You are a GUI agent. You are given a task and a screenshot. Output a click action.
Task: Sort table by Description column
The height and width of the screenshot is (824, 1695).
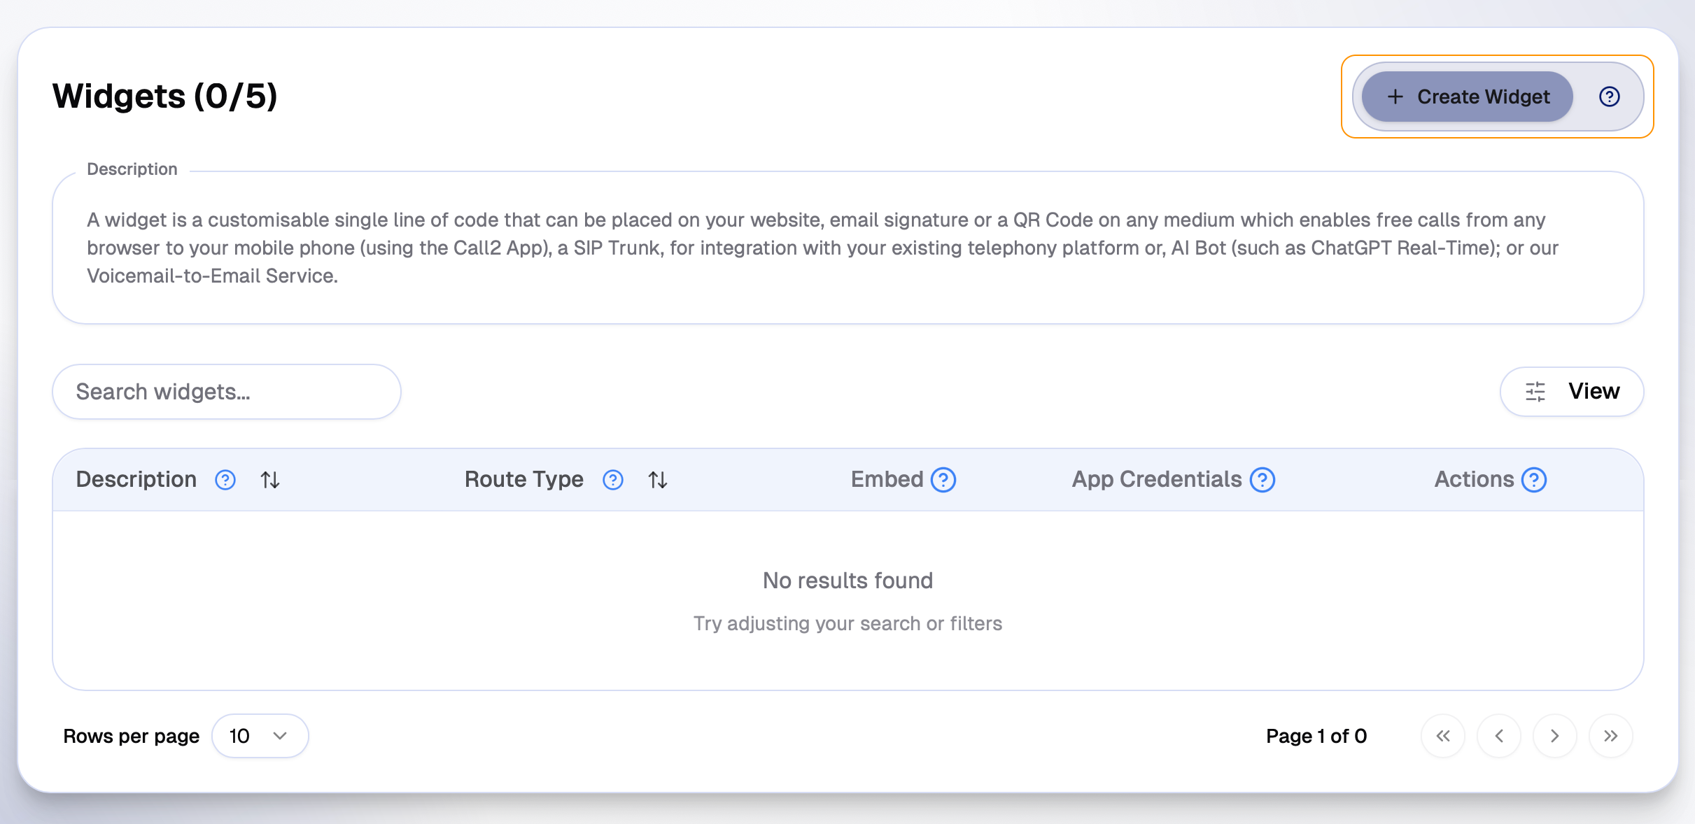click(x=270, y=480)
